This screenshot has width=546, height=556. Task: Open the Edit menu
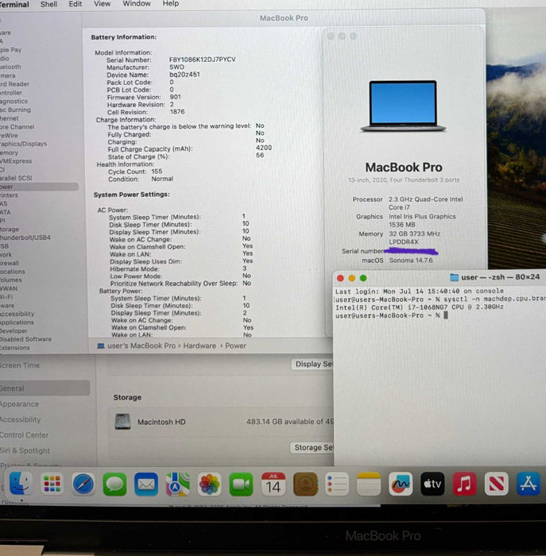click(x=76, y=4)
